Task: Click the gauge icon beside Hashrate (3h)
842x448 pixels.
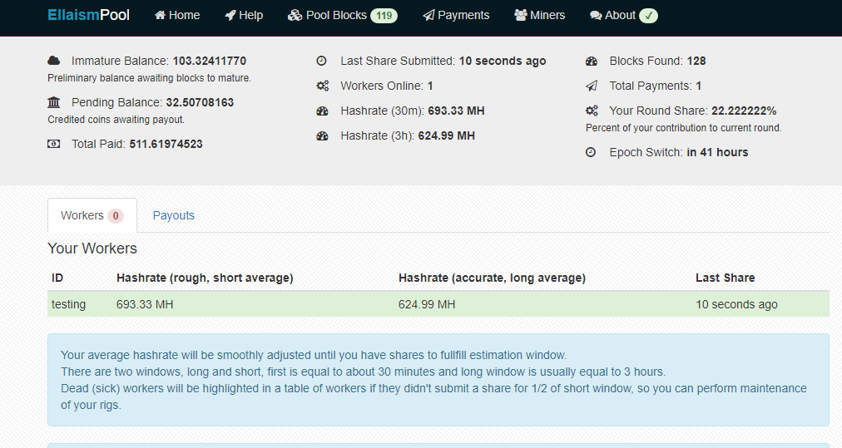Action: 322,135
